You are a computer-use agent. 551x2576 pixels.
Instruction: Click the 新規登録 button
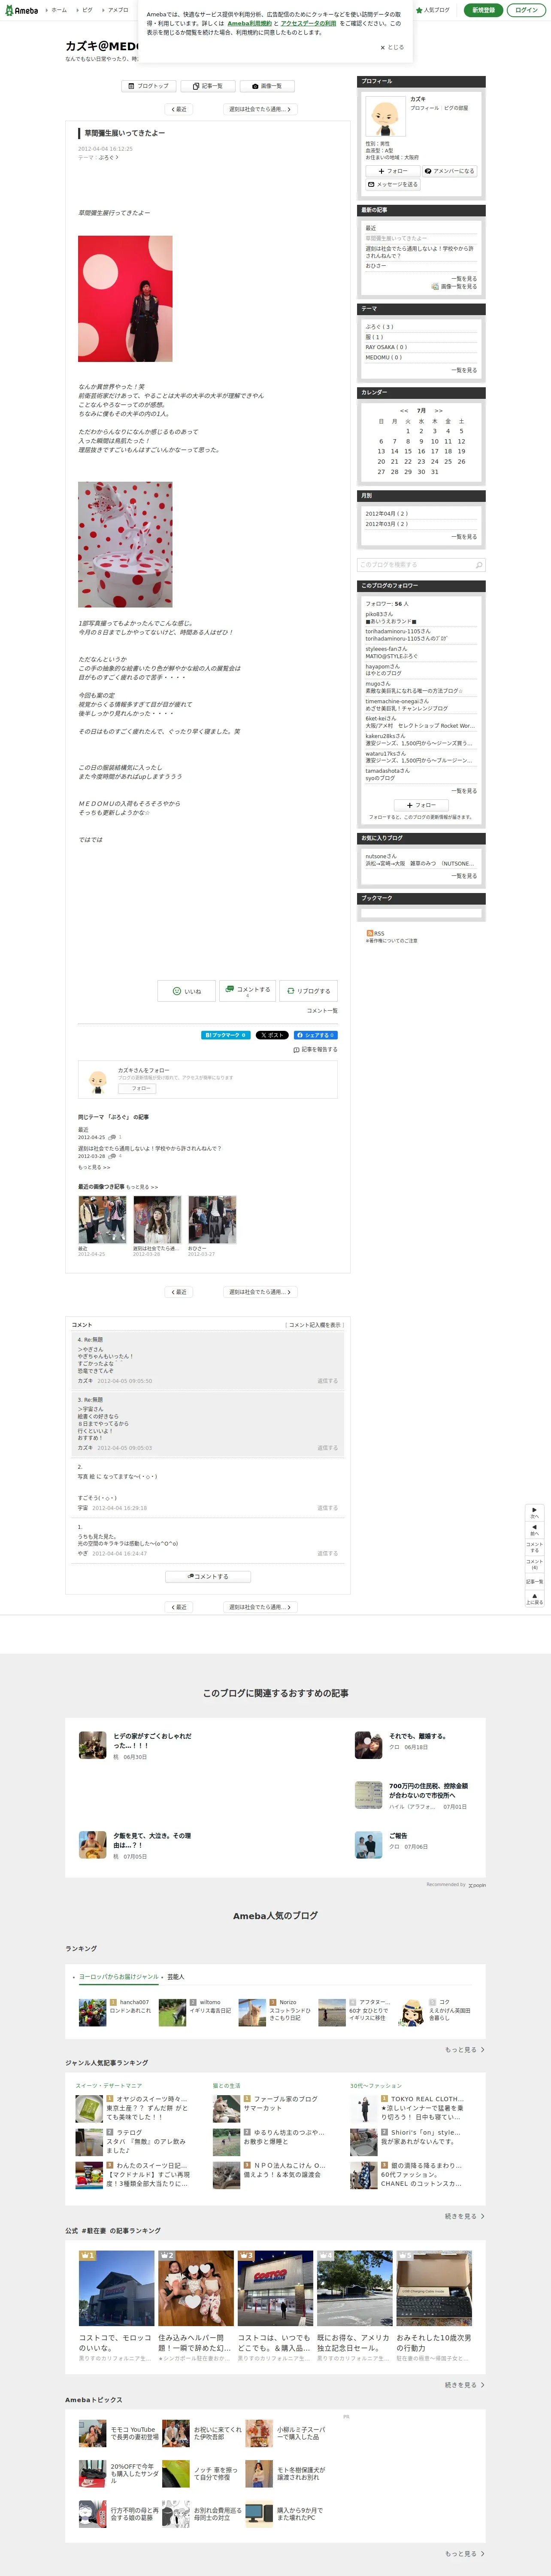point(483,10)
